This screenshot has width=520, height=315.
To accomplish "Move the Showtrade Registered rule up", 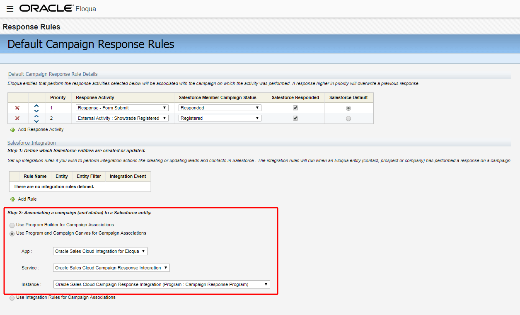I will [x=36, y=116].
